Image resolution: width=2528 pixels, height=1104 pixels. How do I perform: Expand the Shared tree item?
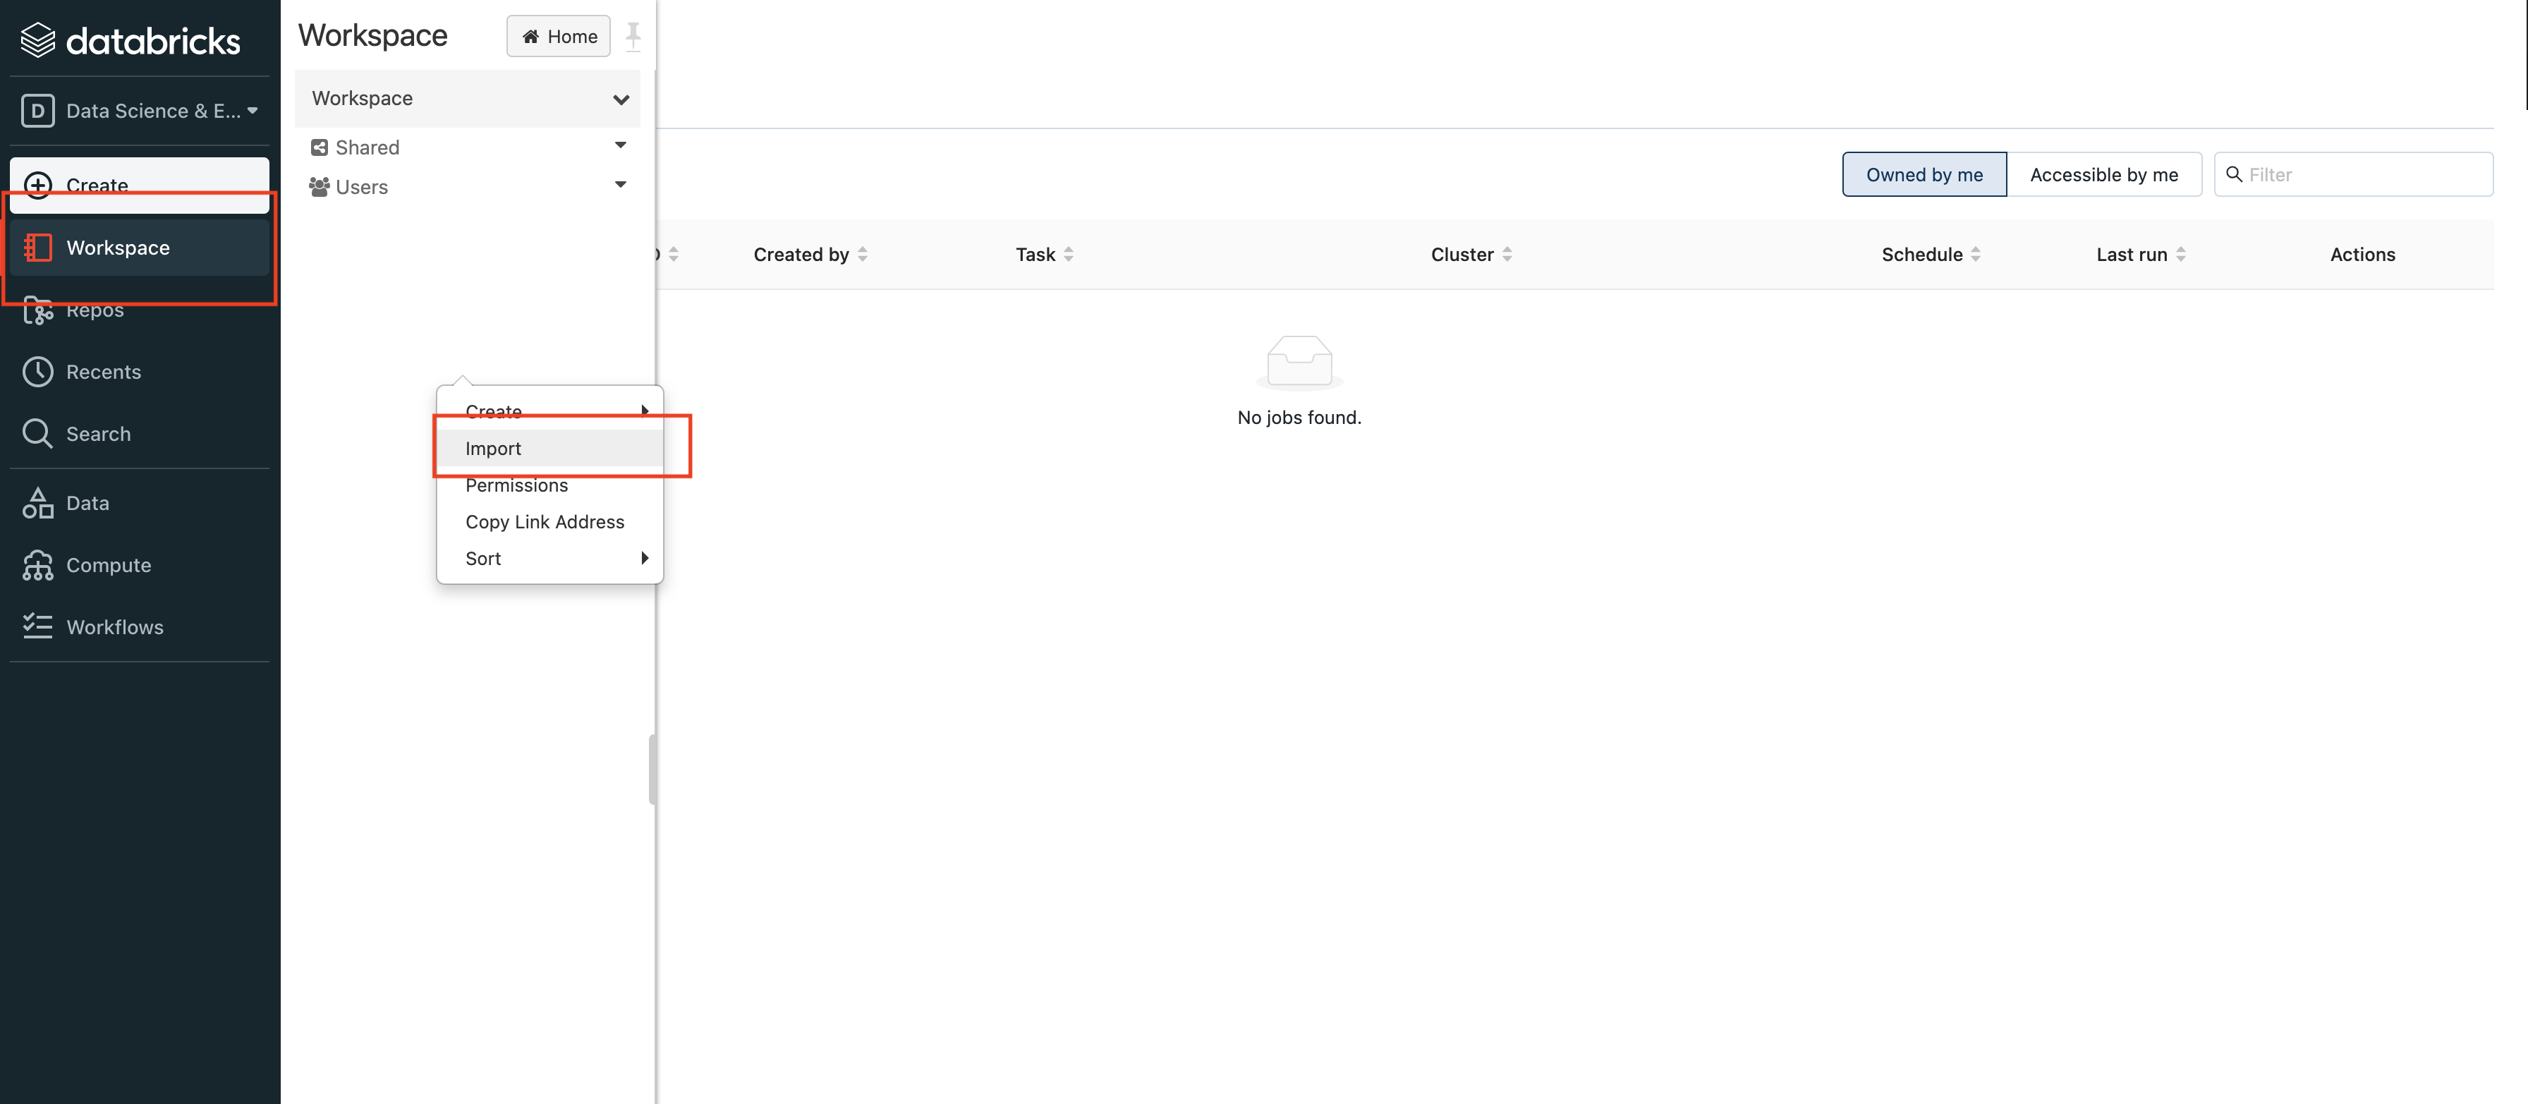[x=621, y=147]
